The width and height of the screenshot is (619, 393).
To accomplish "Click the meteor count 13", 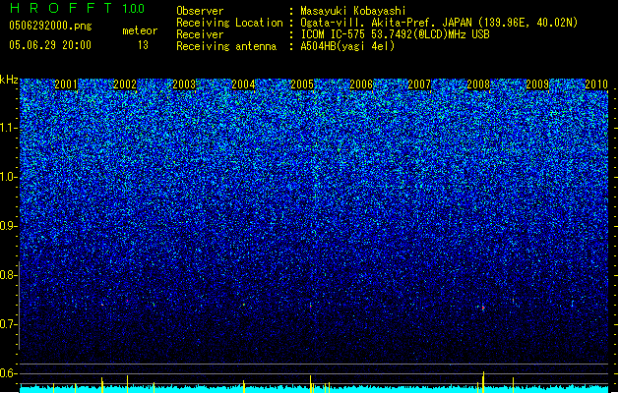I will [143, 45].
